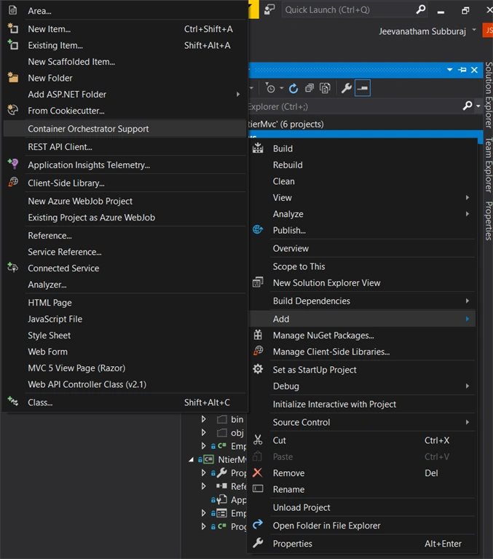Click the NuGet packages icon
493x559 pixels.
258,335
